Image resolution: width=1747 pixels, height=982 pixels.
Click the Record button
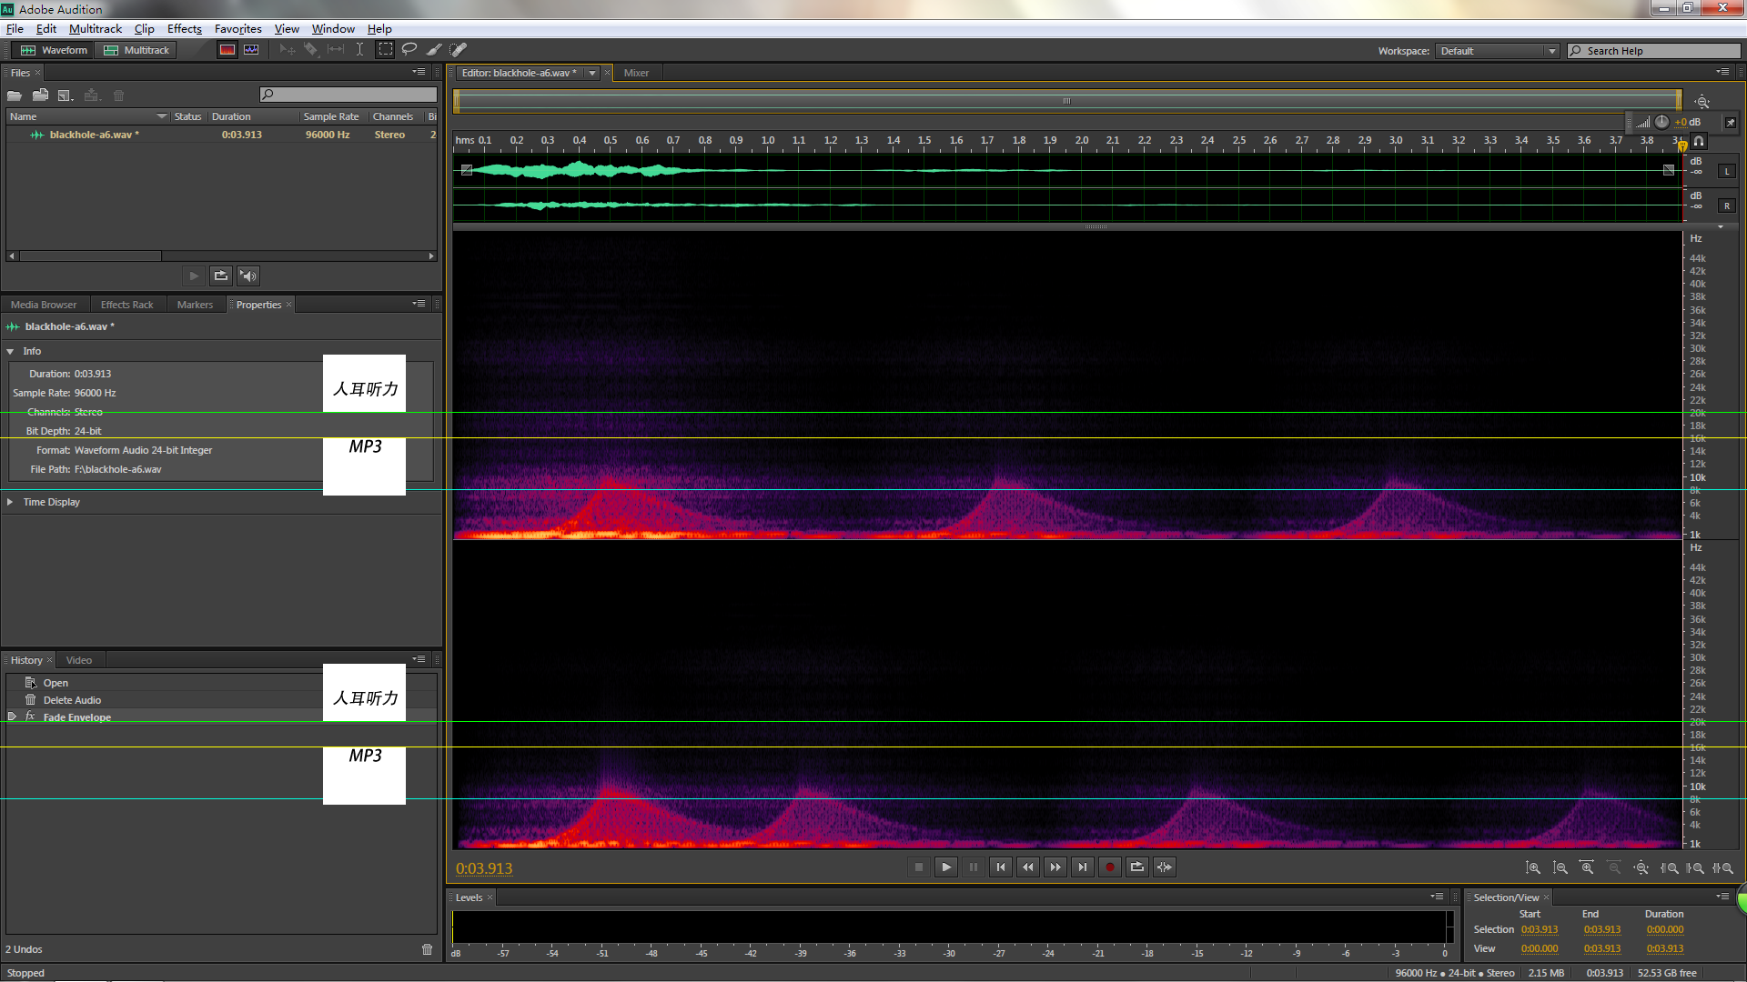1110,867
